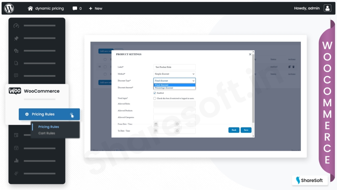Click the From Date clock icon

[177, 124]
